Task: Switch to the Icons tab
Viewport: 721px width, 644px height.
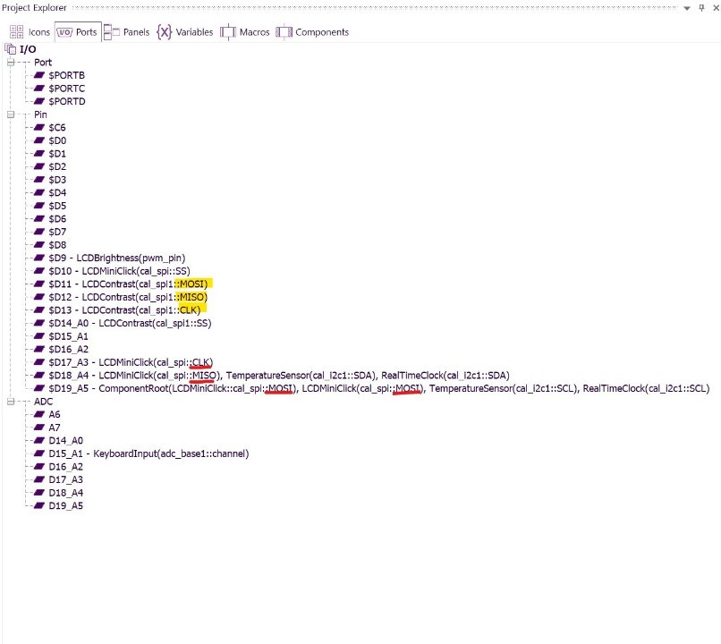Action: tap(32, 31)
